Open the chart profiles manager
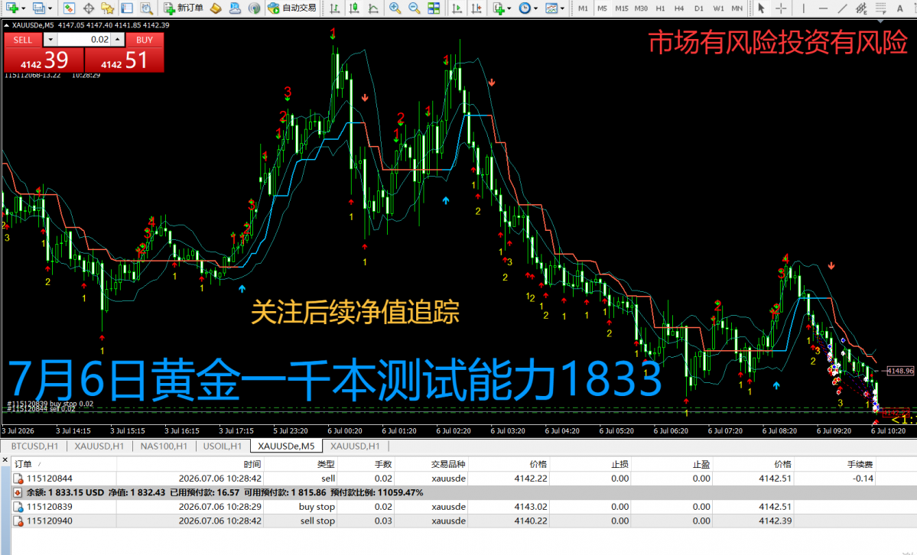 click(38, 8)
